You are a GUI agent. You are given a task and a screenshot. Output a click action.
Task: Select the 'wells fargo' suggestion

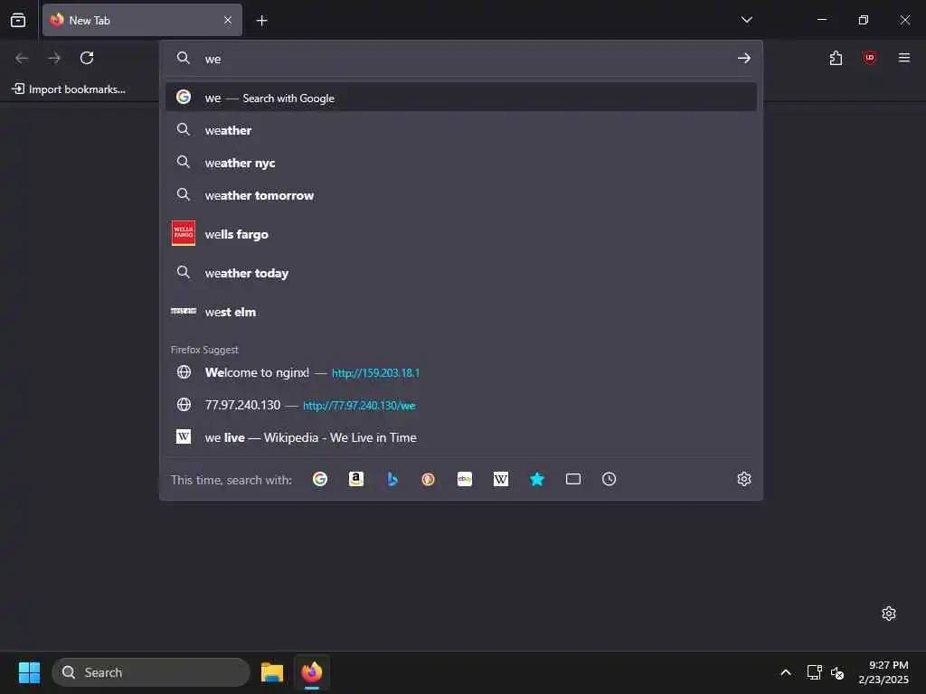[x=460, y=234]
